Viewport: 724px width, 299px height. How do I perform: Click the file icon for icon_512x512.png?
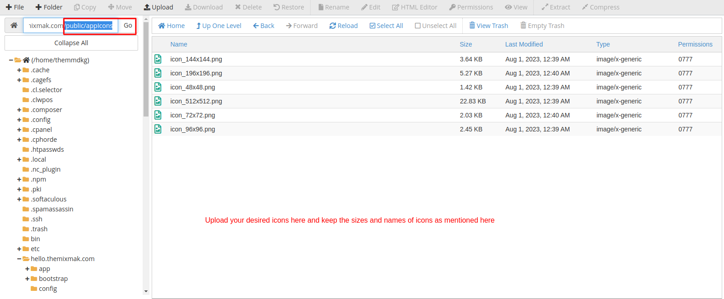click(158, 101)
